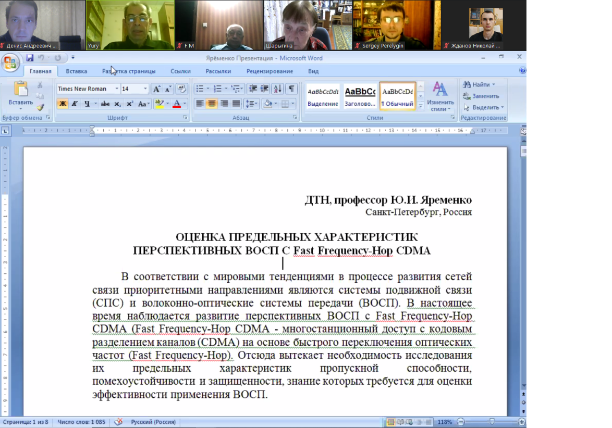Cut the selection with the scissors icon
Image resolution: width=612 pixels, height=428 pixels.
(40, 85)
